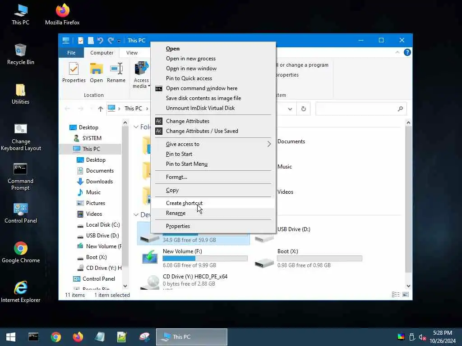The height and width of the screenshot is (346, 462).
Task: Open the Access media ribbon dropdown
Action: tap(141, 75)
